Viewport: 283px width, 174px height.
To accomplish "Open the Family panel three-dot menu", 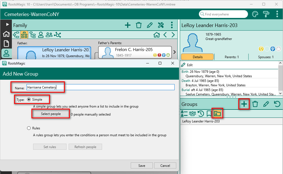I will 172,25.
